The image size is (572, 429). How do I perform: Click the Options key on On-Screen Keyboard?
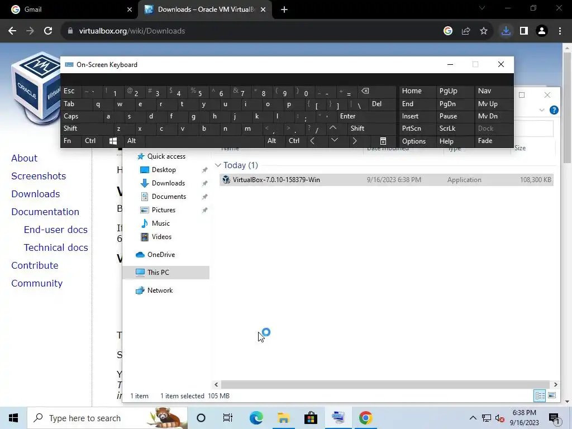click(x=417, y=141)
